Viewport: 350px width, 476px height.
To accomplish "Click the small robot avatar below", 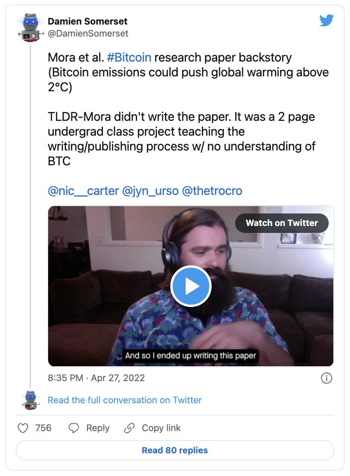I will point(31,400).
